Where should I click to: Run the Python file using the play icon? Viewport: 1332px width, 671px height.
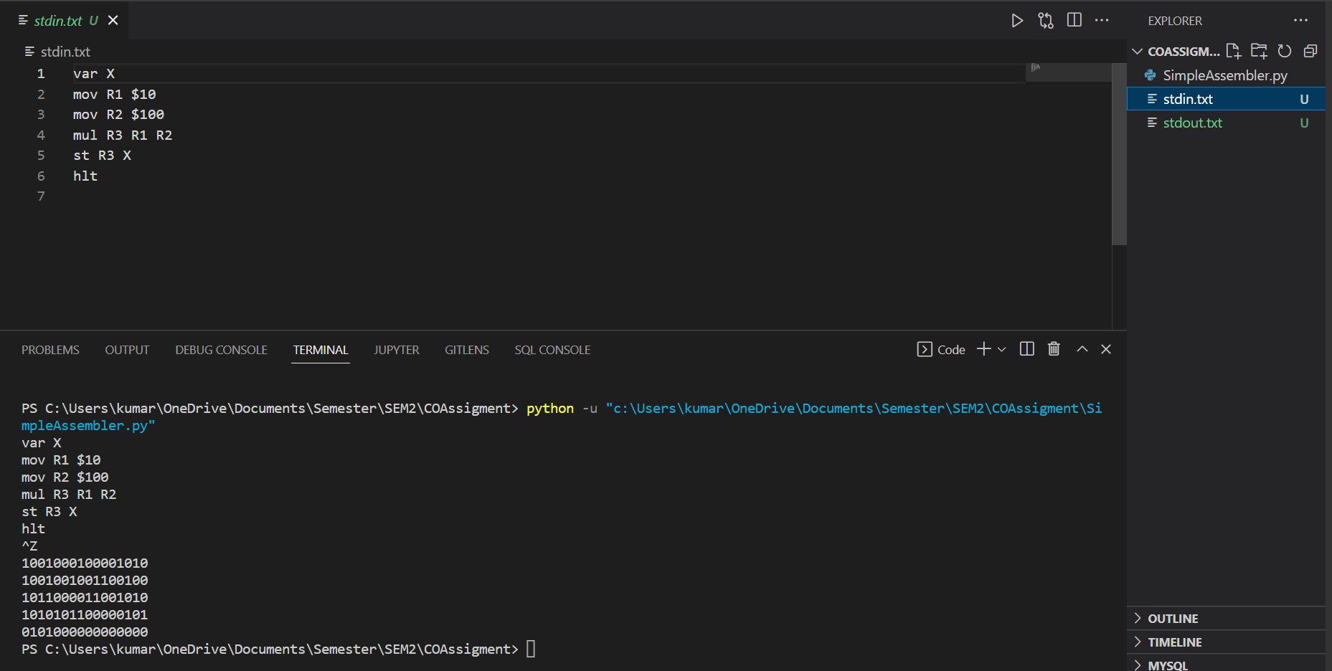tap(1016, 20)
